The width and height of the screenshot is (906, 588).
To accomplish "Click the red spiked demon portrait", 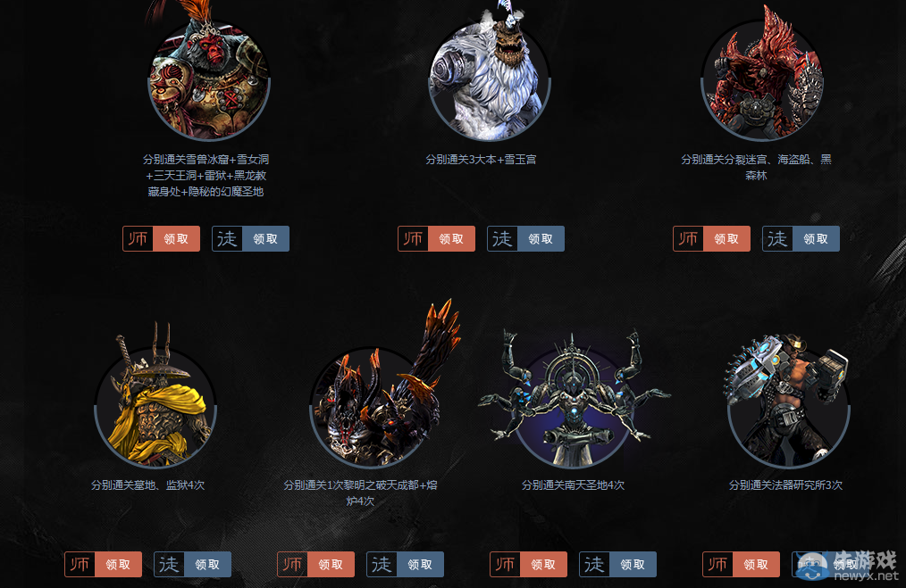I will (x=762, y=75).
